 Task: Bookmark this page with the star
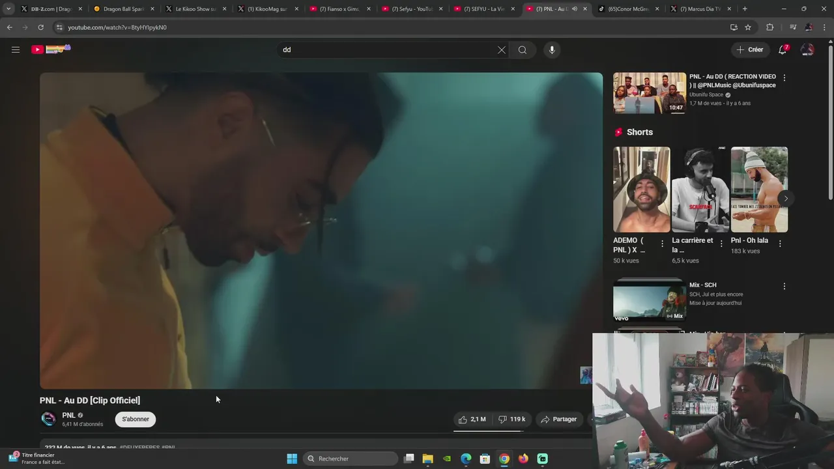[748, 27]
